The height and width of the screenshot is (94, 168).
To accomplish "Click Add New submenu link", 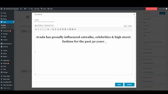I will coord(3,28).
